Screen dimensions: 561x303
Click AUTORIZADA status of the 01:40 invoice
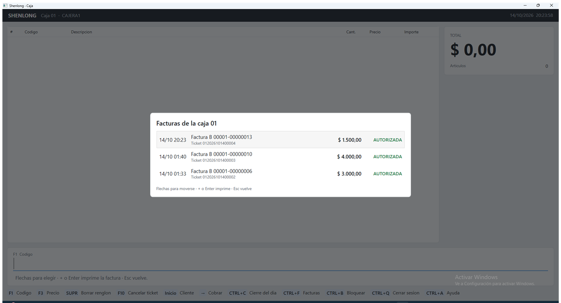click(387, 157)
